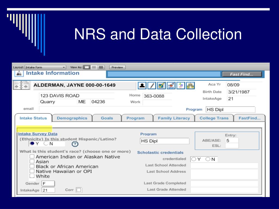The height and width of the screenshot is (209, 279).
Task: Open the Layout Intake form dropdown
Action: (x=45, y=67)
